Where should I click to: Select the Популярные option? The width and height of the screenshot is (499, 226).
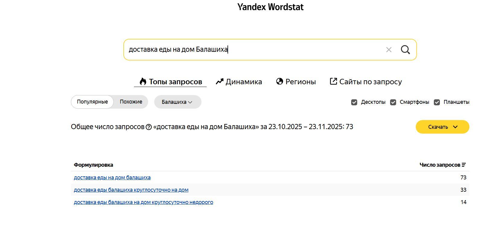(x=92, y=102)
